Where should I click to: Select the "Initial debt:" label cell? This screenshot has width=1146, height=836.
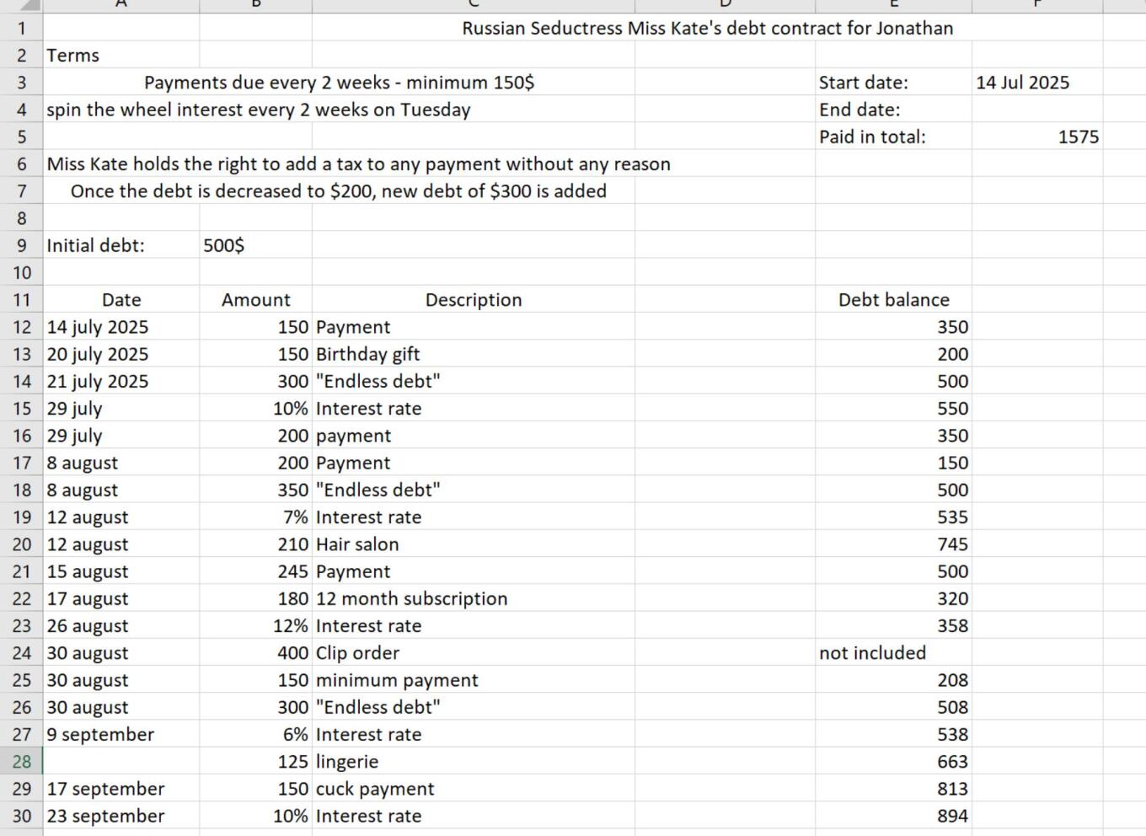[x=95, y=245]
